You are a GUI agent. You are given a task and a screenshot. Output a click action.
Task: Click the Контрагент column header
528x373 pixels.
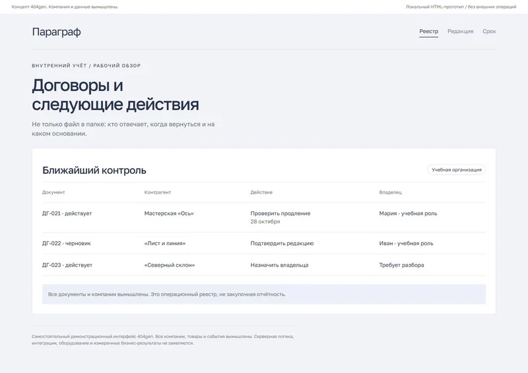(158, 192)
